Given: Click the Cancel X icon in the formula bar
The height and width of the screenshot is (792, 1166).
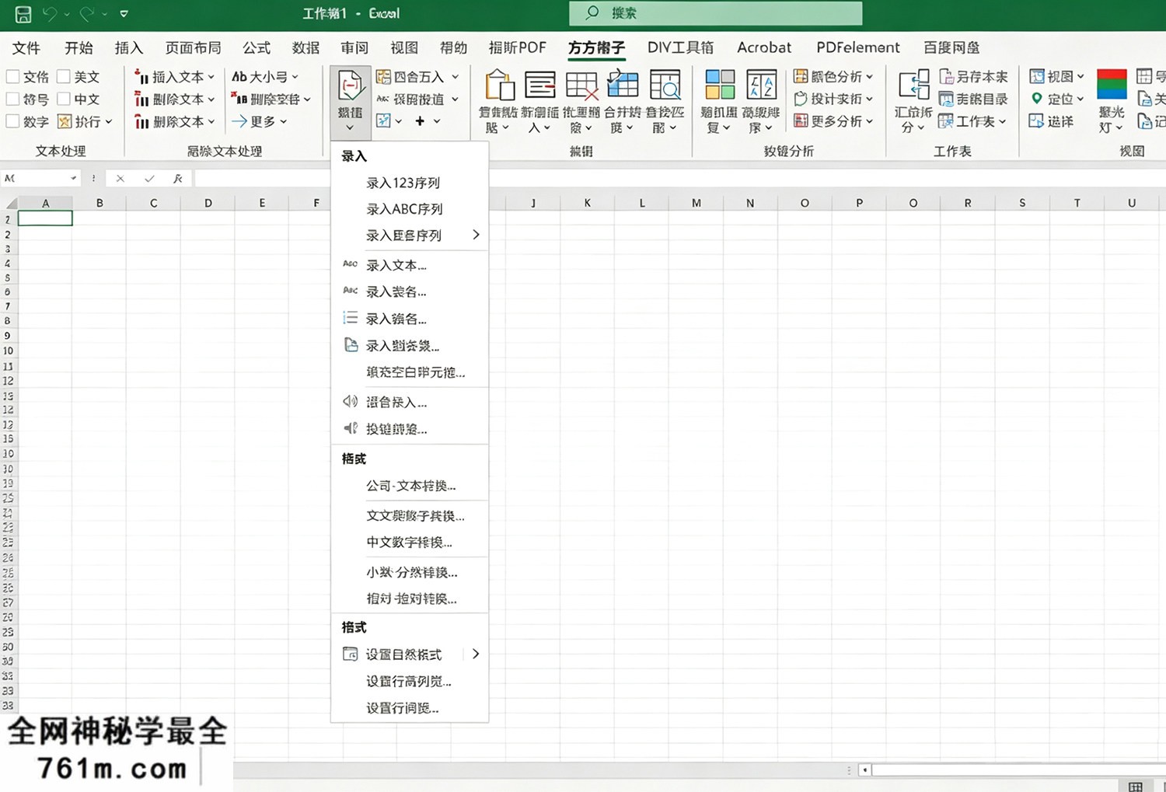Looking at the screenshot, I should pos(120,178).
